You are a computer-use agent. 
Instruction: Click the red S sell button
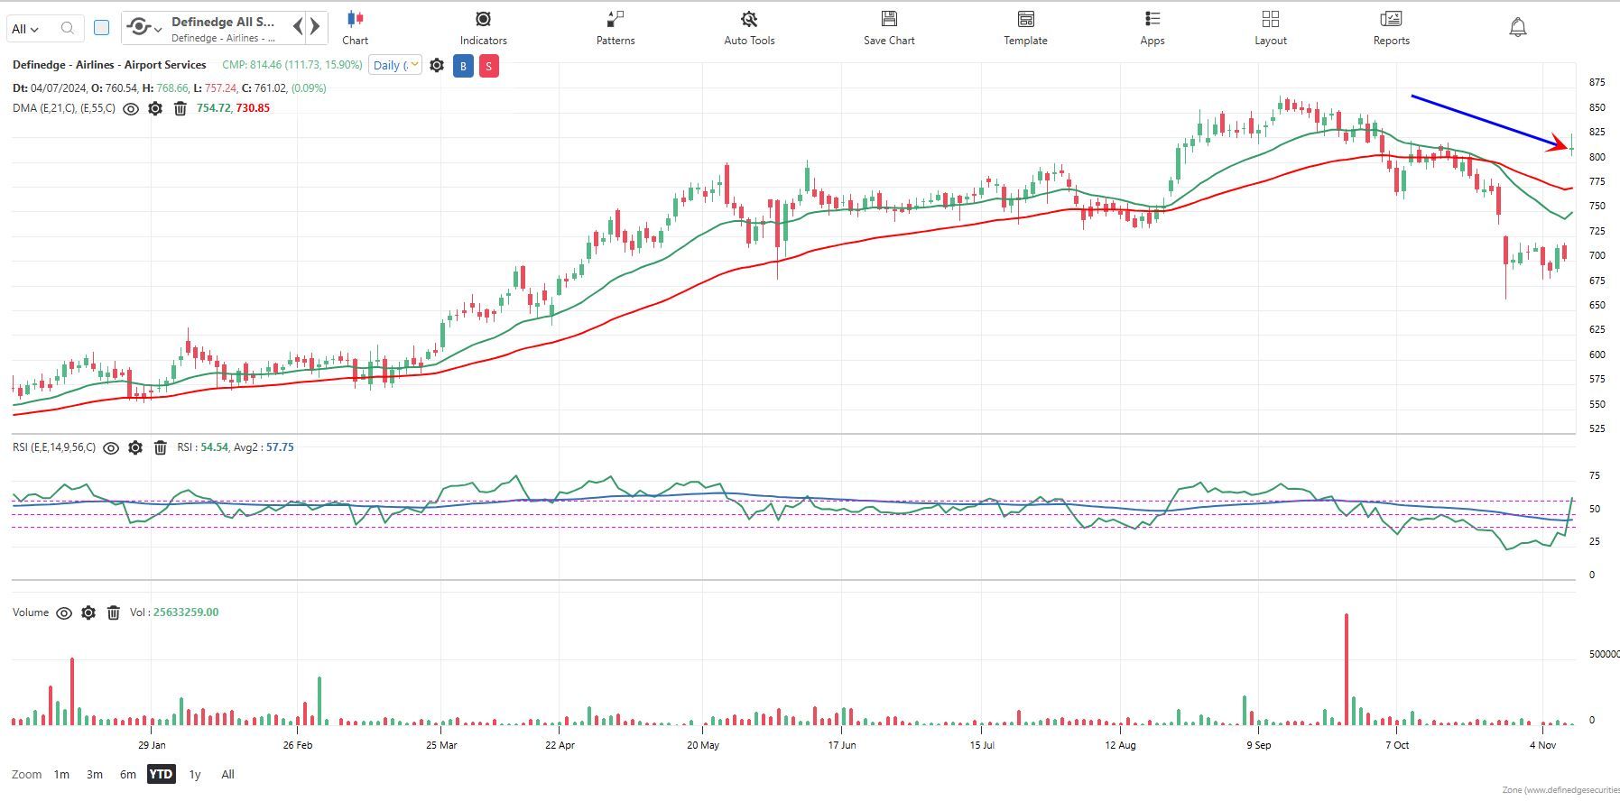pyautogui.click(x=489, y=66)
